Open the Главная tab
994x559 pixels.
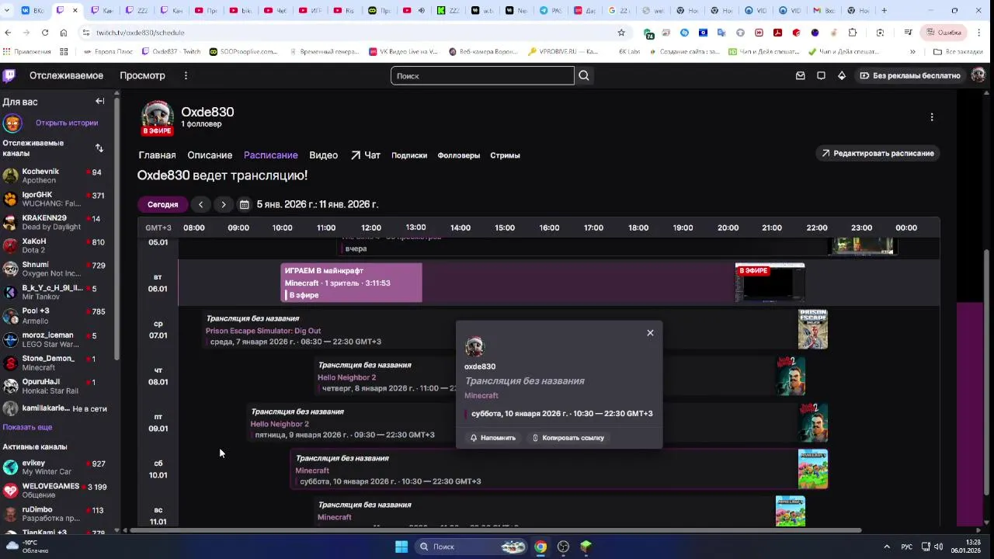pos(157,155)
